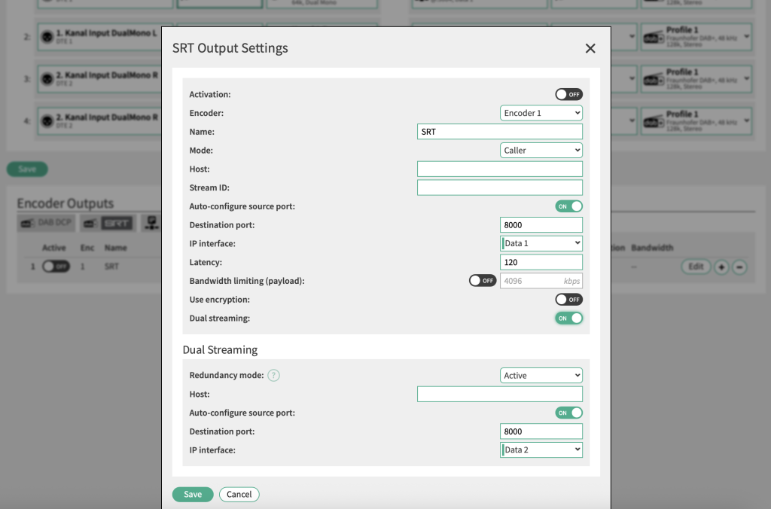Open the Mode dropdown set to Caller

541,151
